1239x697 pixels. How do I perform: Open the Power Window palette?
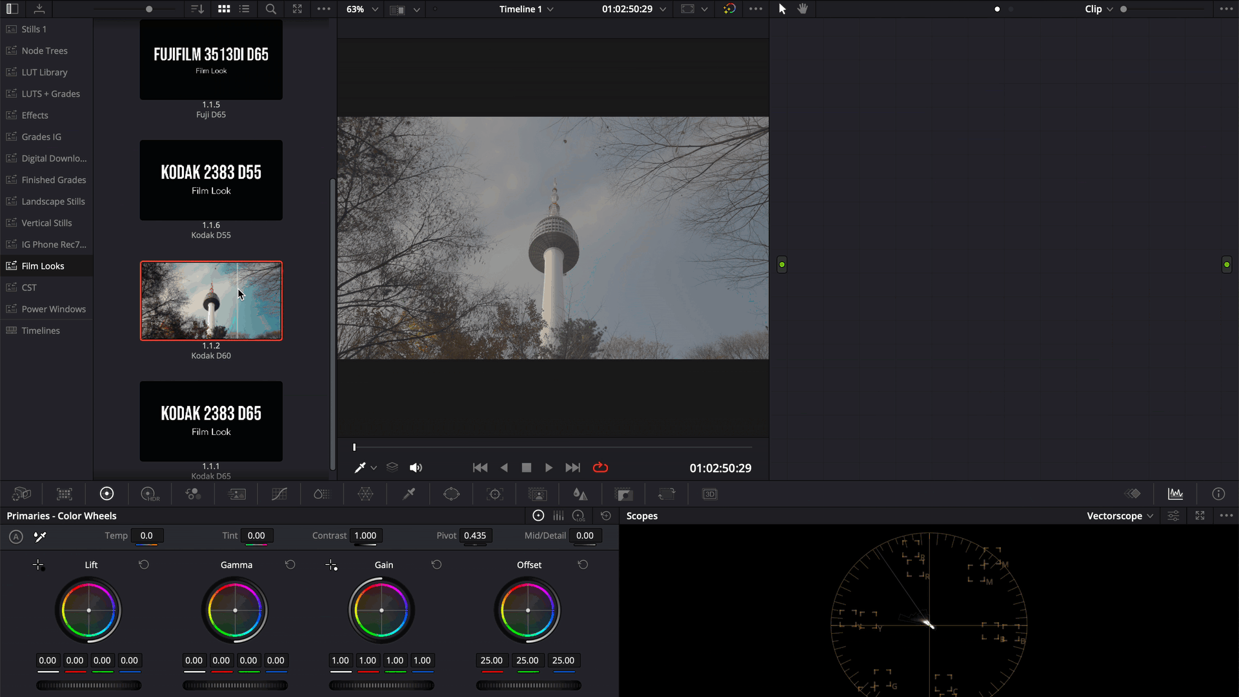(x=451, y=494)
